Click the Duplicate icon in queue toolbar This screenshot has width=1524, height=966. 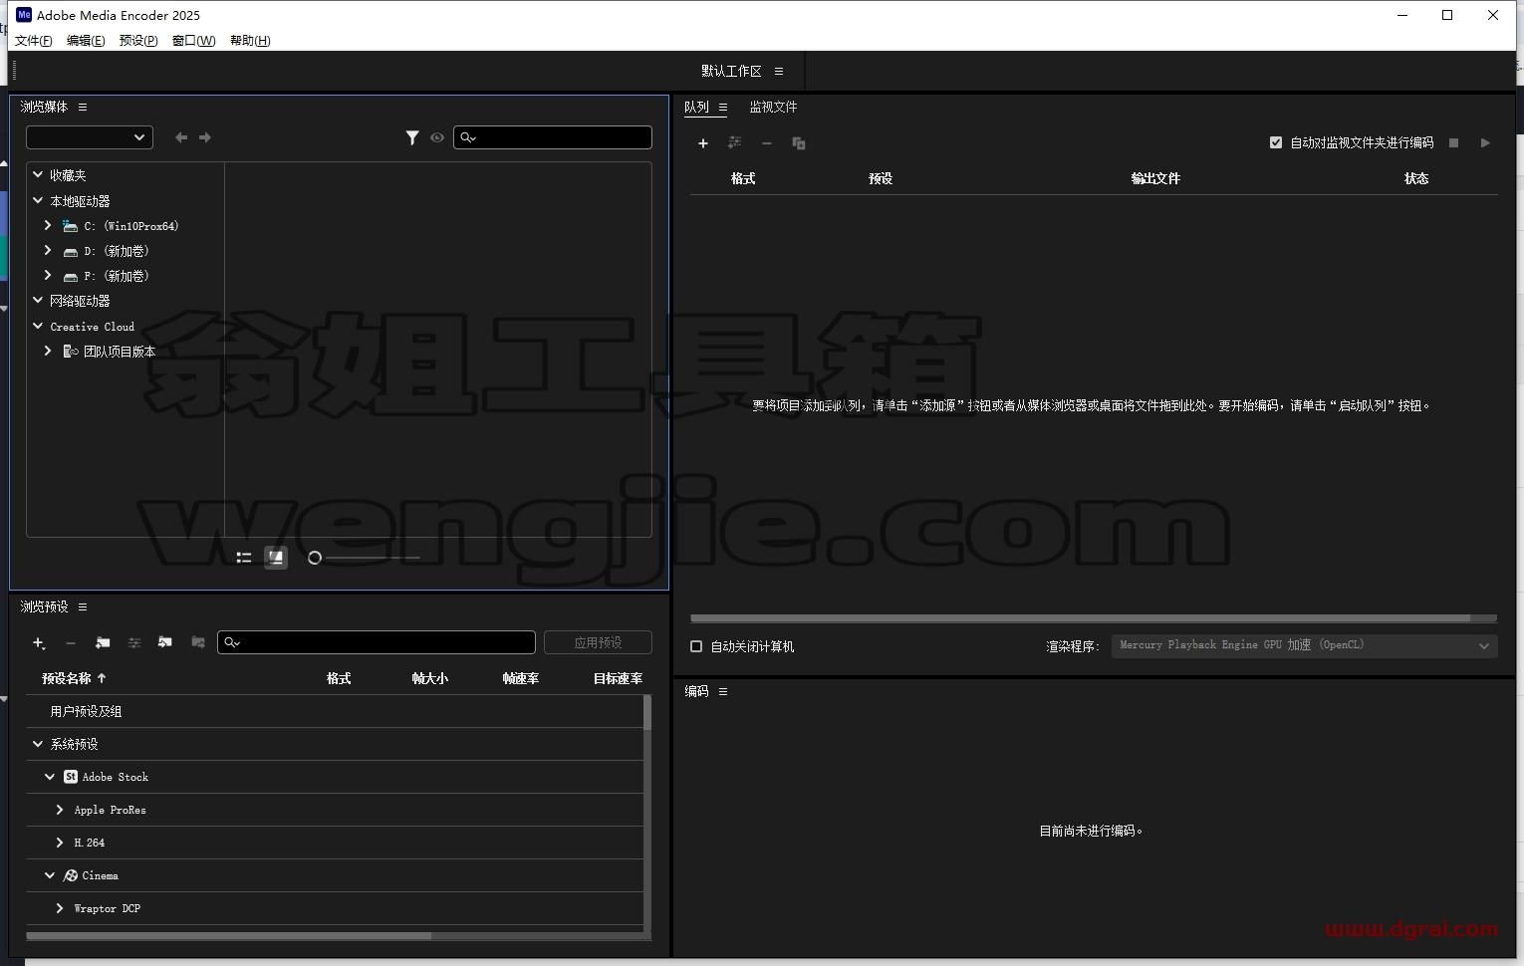coord(799,143)
